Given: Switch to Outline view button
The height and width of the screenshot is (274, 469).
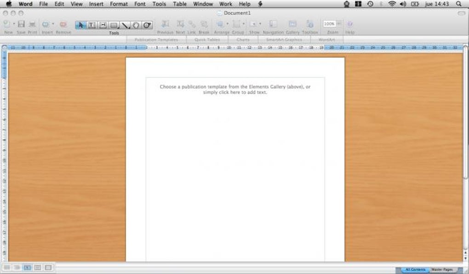Looking at the screenshot, I should tap(17, 268).
